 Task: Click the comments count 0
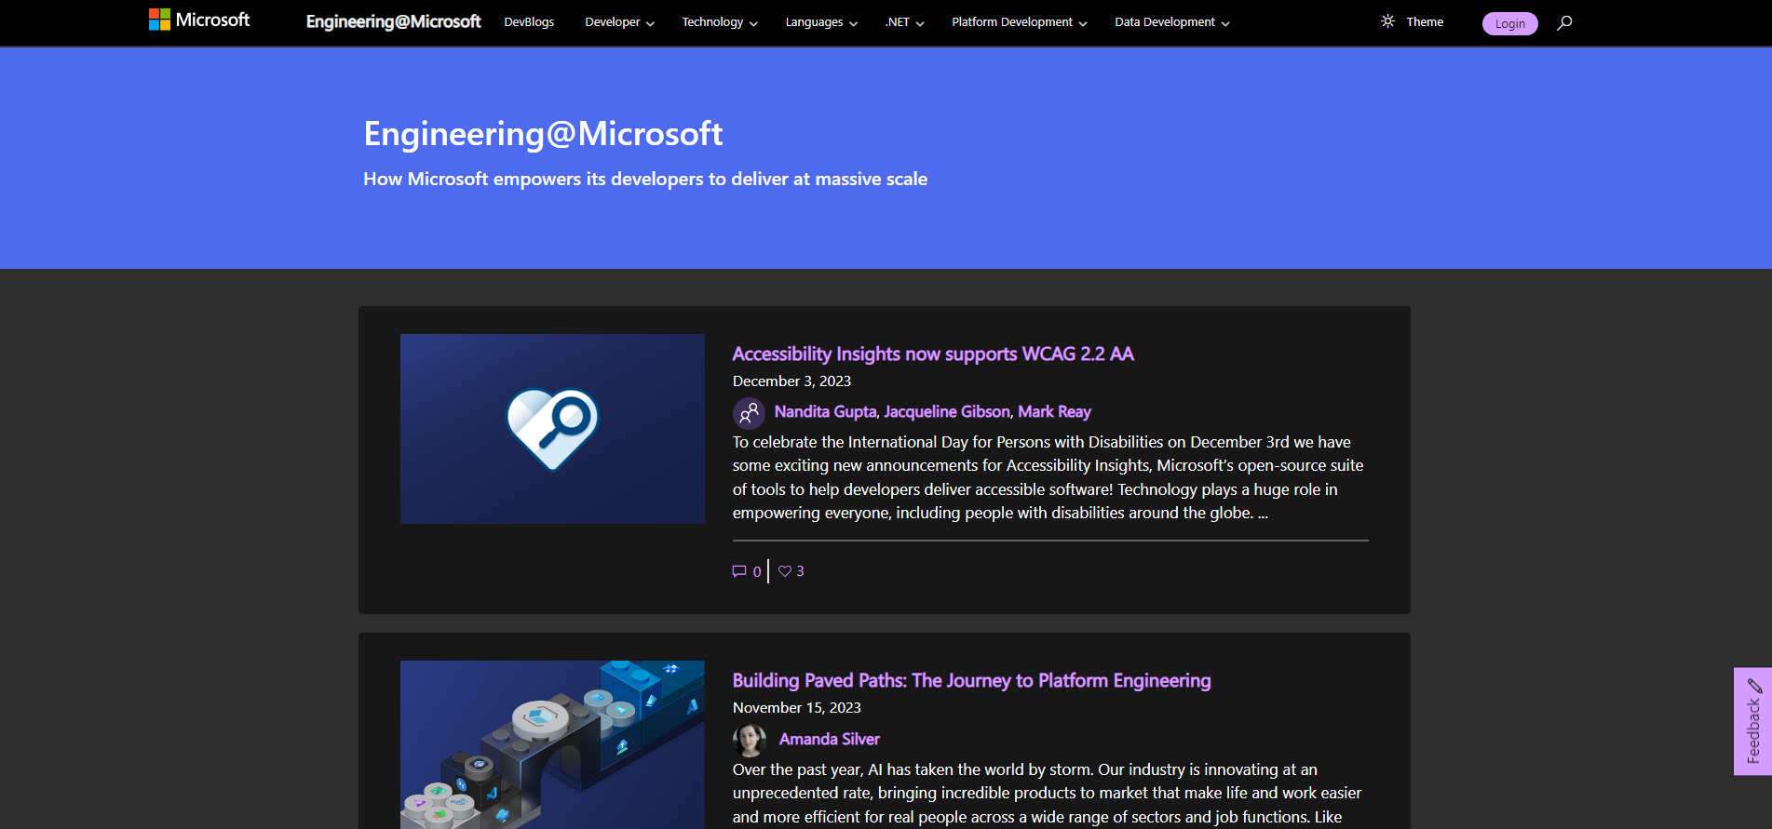click(757, 571)
